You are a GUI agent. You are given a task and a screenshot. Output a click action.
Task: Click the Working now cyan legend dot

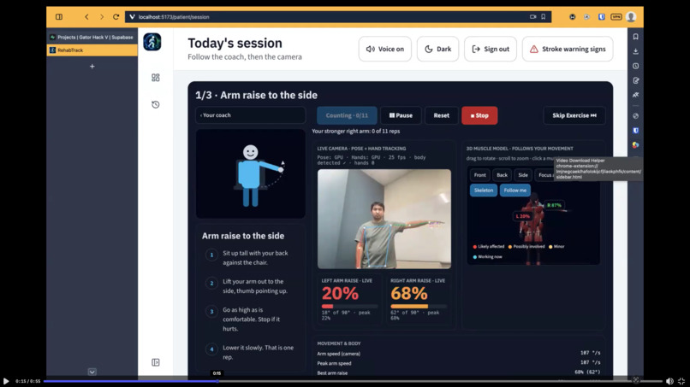pos(475,257)
